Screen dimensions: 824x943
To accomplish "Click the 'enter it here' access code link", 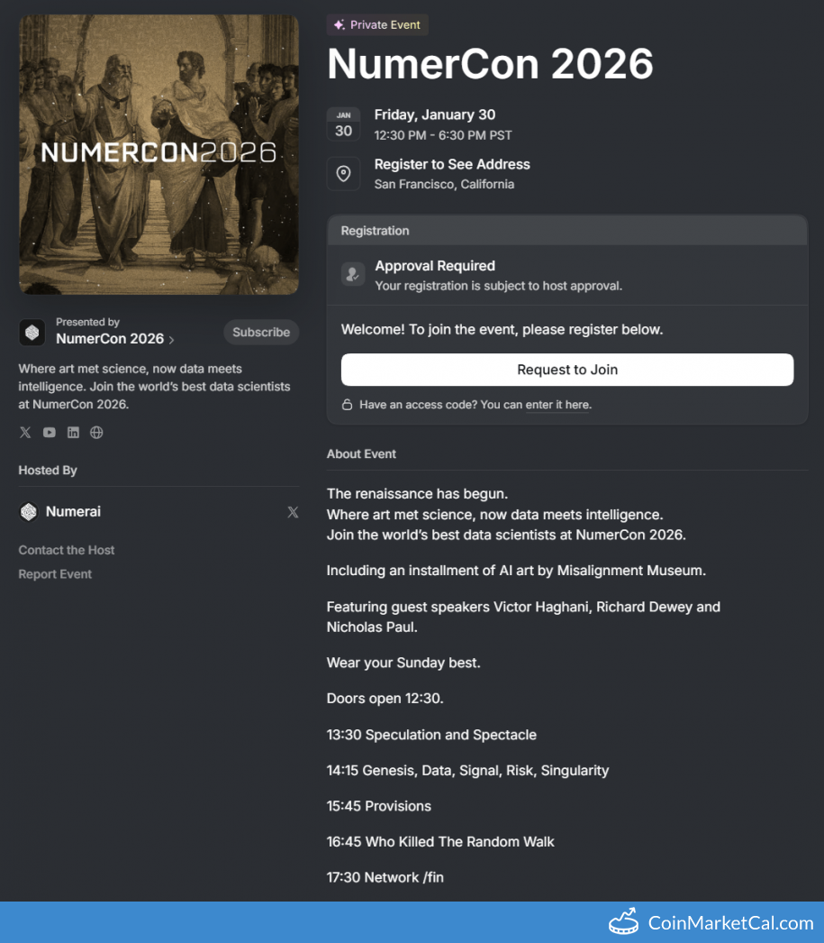I will coord(557,405).
